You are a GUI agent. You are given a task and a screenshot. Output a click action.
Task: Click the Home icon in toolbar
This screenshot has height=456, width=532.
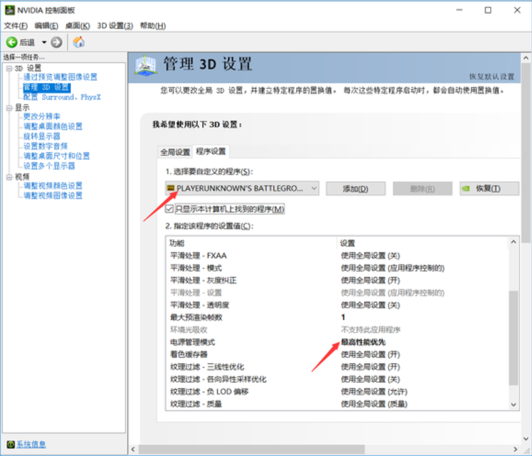(79, 42)
